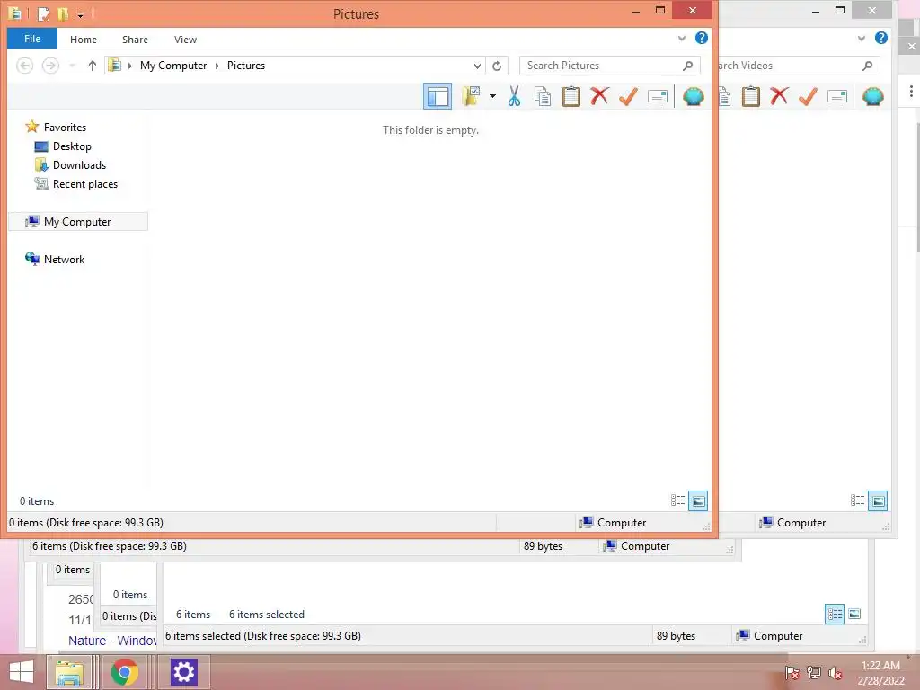Select Network in the navigation pane
The width and height of the screenshot is (920, 690).
(x=55, y=260)
